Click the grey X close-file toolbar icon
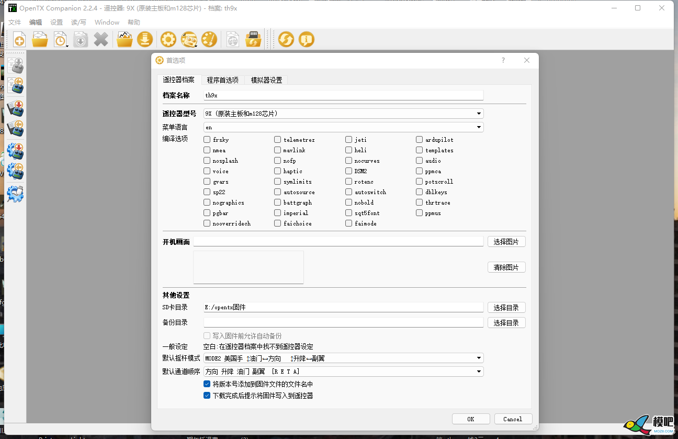Viewport: 678px width, 439px height. pyautogui.click(x=101, y=39)
